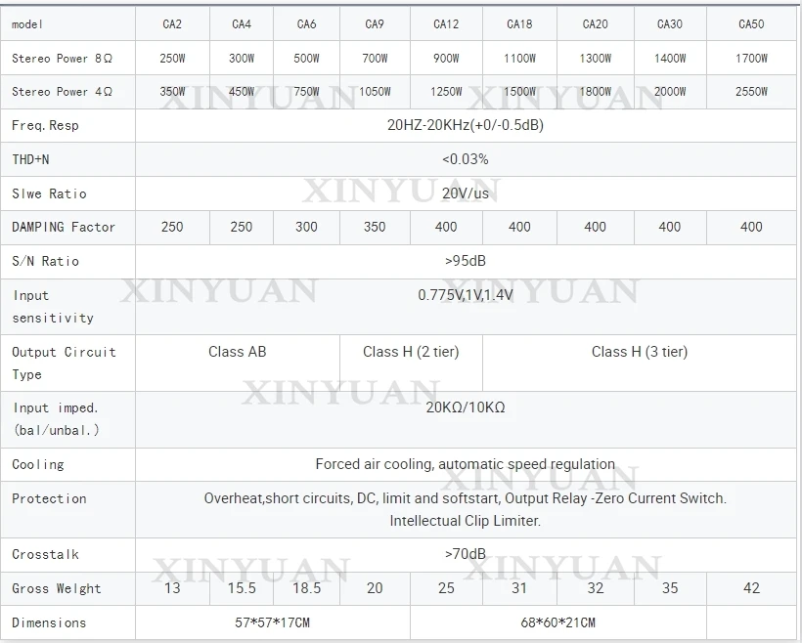The width and height of the screenshot is (802, 643).
Task: Click the 700W stereo power value
Action: [x=375, y=59]
